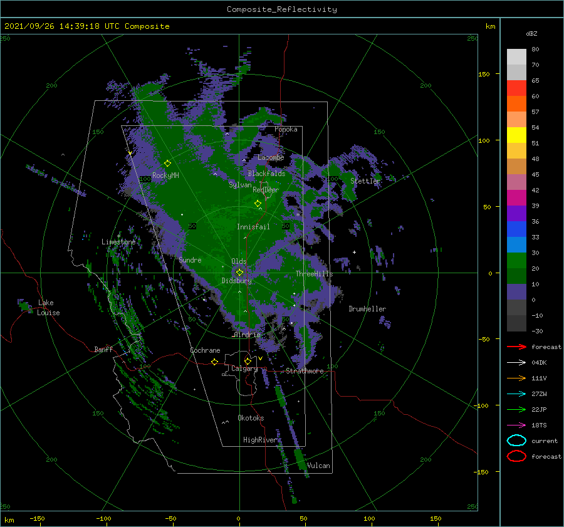Click the -30 value at the dBZ scale bottom
Image resolution: width=564 pixels, height=527 pixels.
pyautogui.click(x=538, y=331)
